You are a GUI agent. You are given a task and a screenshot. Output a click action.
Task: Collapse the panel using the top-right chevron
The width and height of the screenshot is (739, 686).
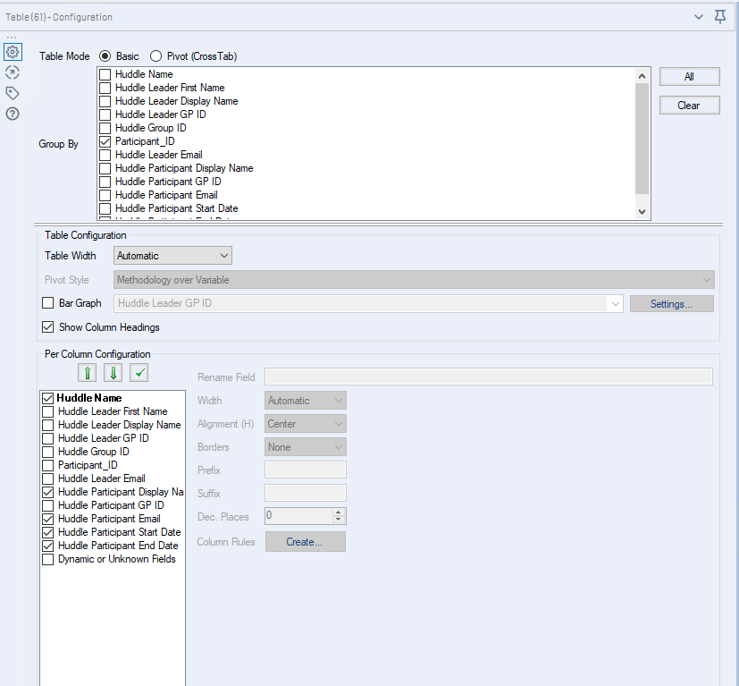tap(699, 16)
